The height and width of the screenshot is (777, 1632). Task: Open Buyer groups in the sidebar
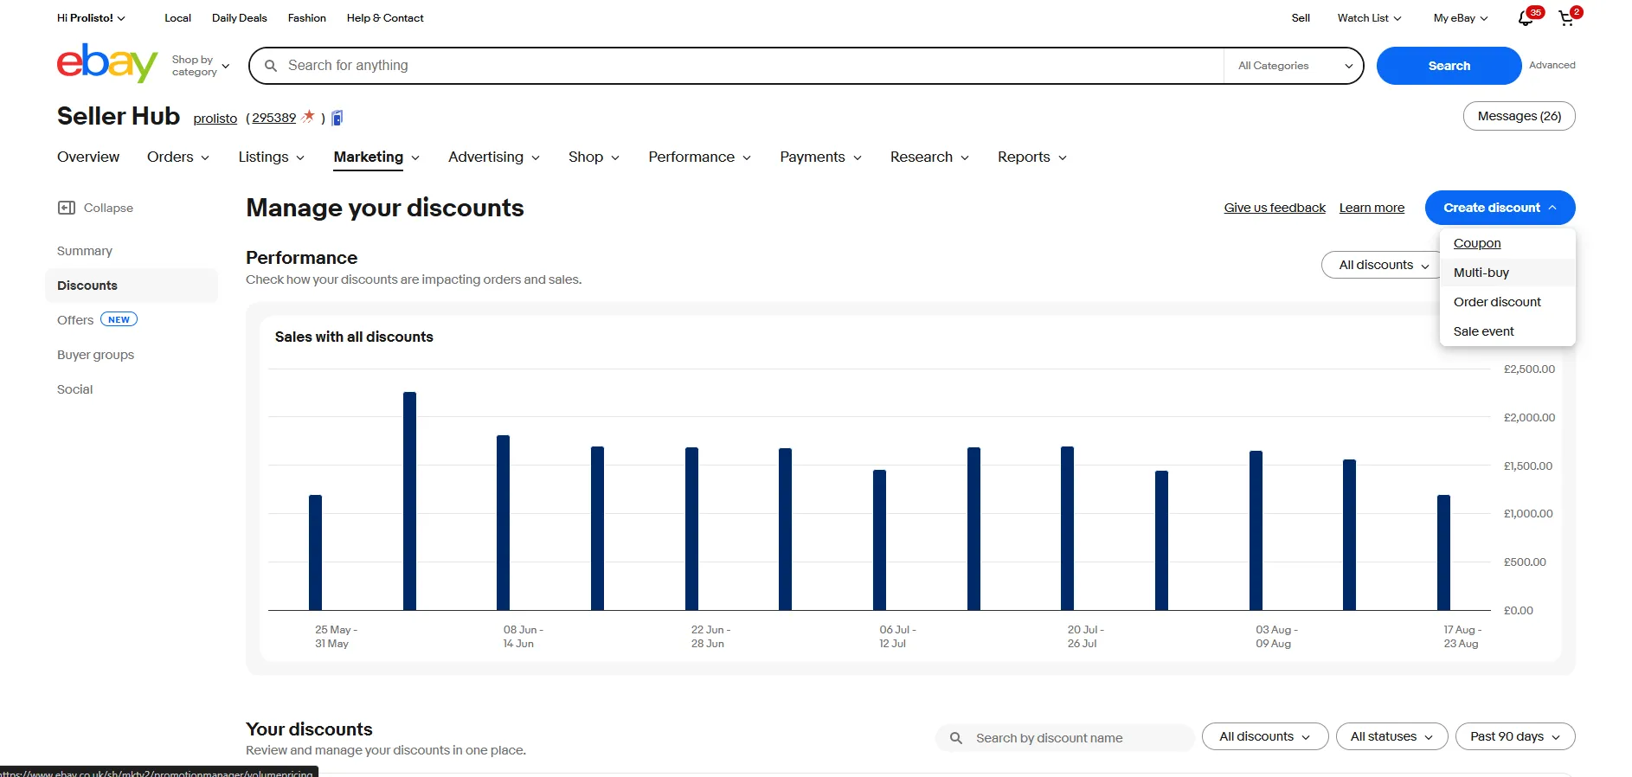click(x=95, y=355)
